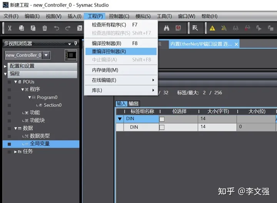Click the Undo arrow icon
Viewport: 277px width, 203px height.
click(56, 28)
